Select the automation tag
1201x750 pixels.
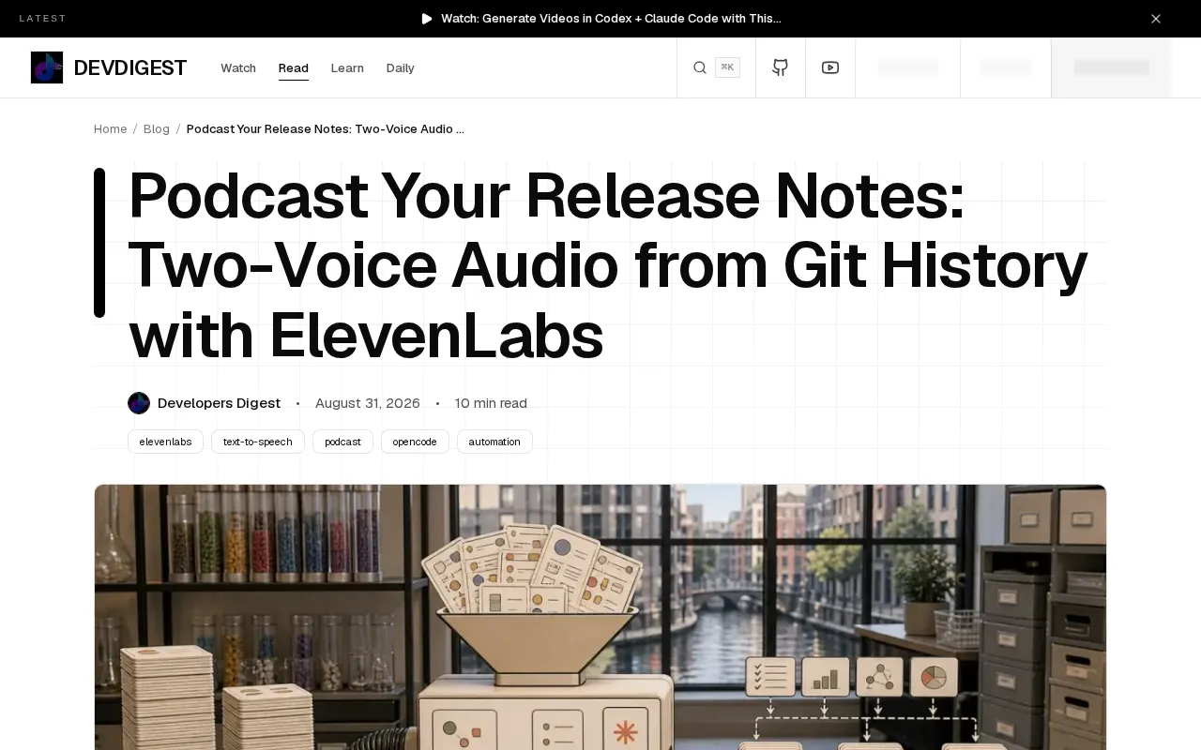point(494,442)
